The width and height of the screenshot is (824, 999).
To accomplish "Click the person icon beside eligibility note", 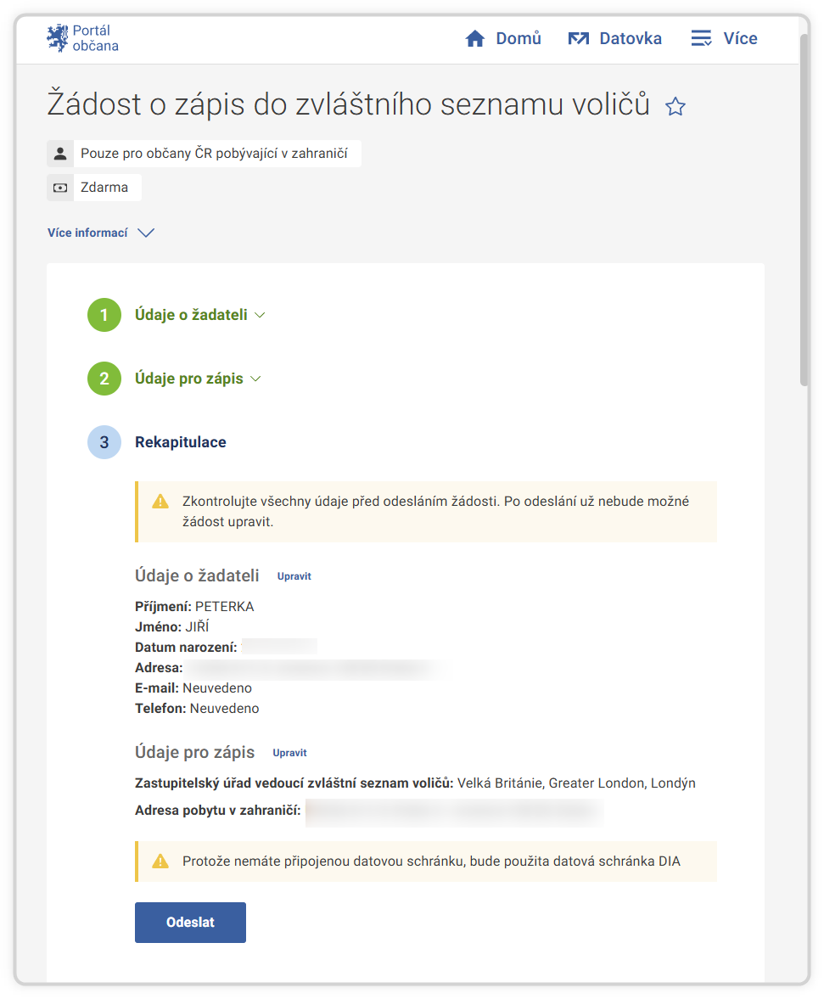I will coord(60,154).
